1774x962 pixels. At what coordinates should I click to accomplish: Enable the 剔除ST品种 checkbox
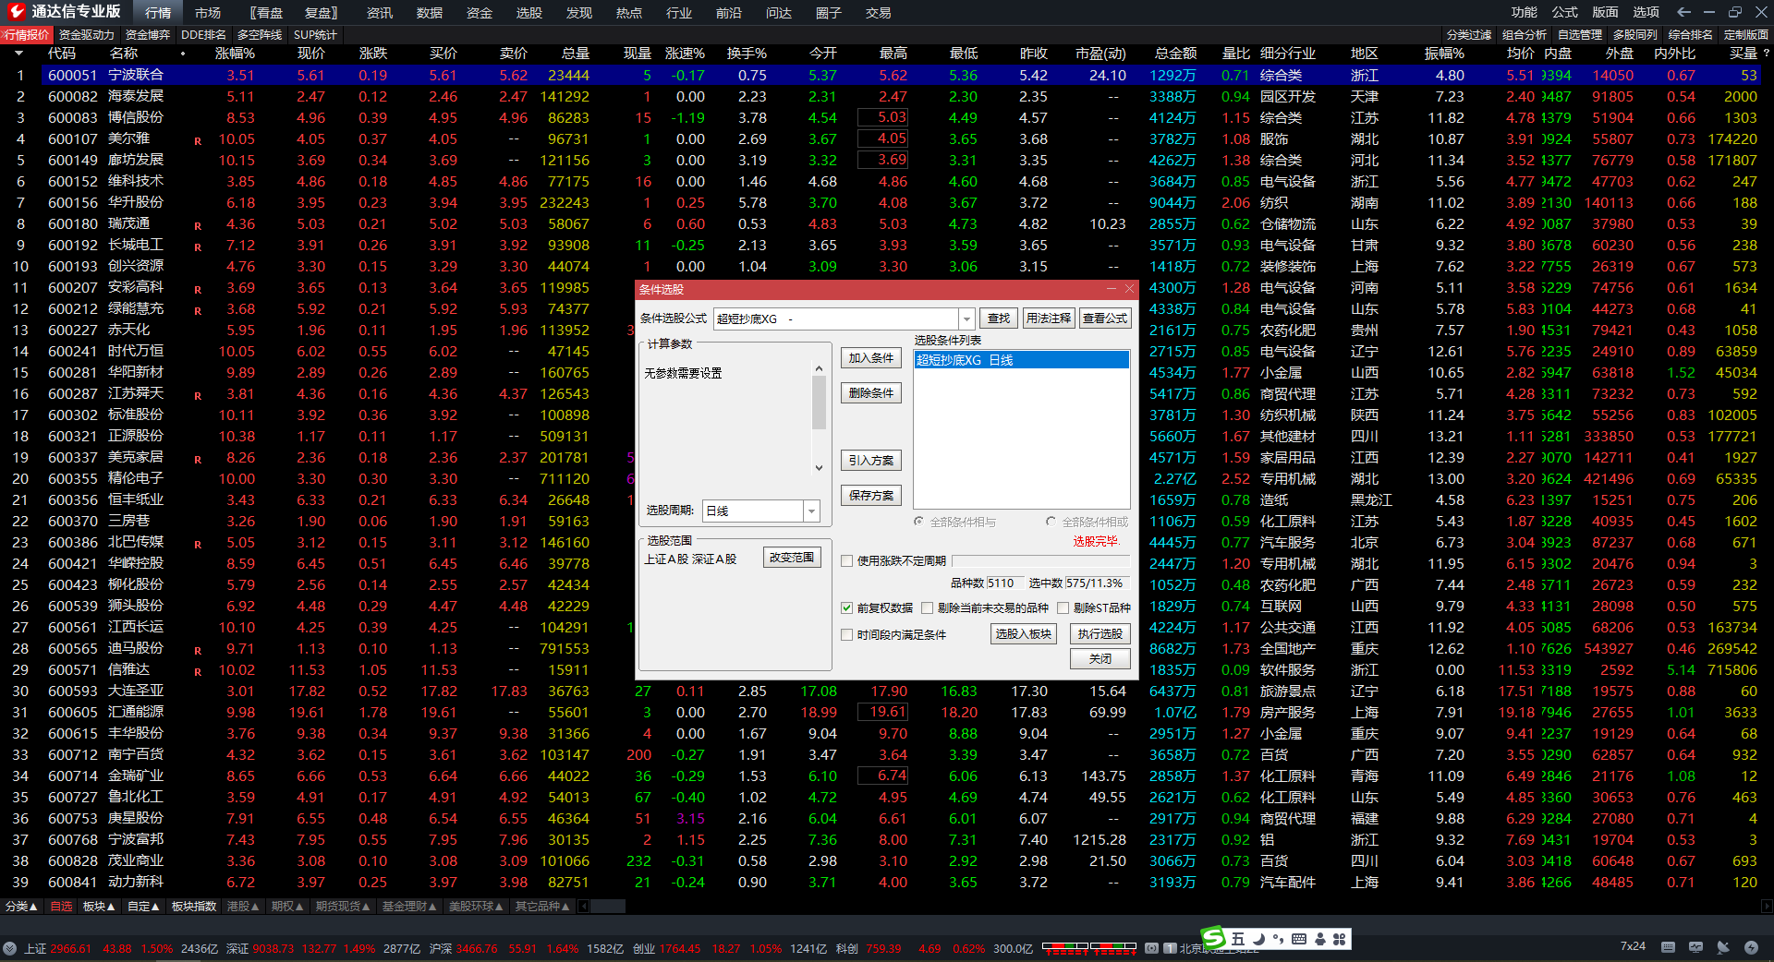point(1063,608)
